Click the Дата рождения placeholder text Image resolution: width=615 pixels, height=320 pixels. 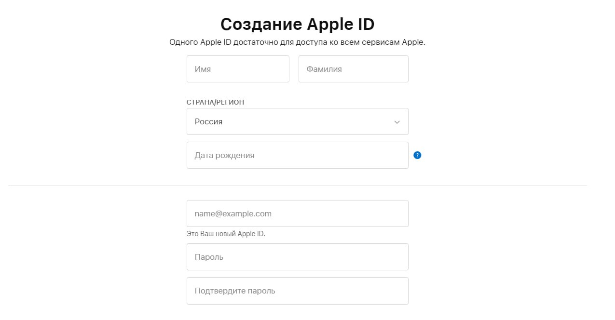pyautogui.click(x=224, y=156)
